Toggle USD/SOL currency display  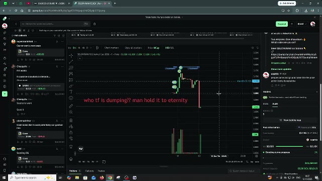pyautogui.click(x=170, y=48)
